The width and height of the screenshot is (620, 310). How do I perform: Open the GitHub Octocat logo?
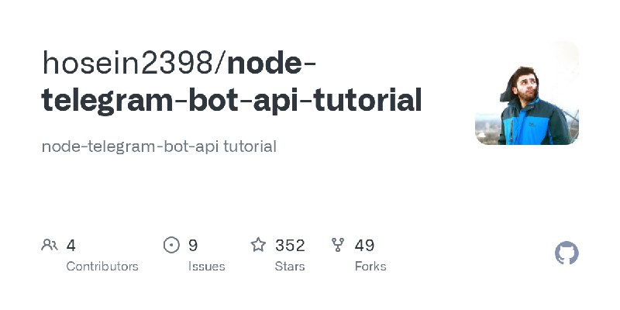567,253
